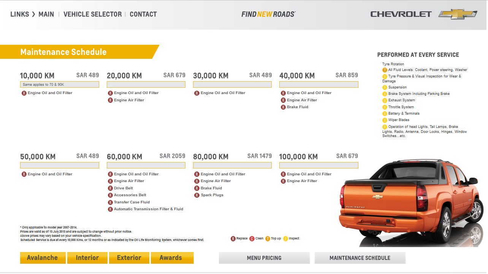Click the Top up legend icon
The width and height of the screenshot is (488, 274).
tap(268, 239)
